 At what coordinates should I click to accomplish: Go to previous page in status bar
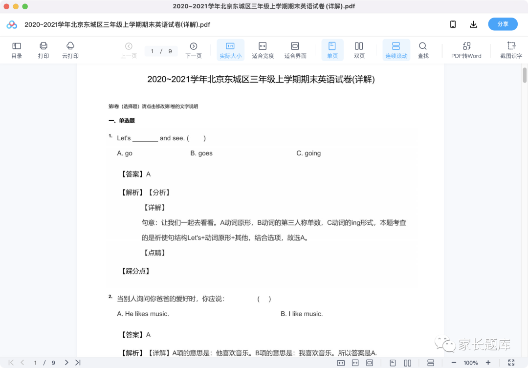[22, 363]
